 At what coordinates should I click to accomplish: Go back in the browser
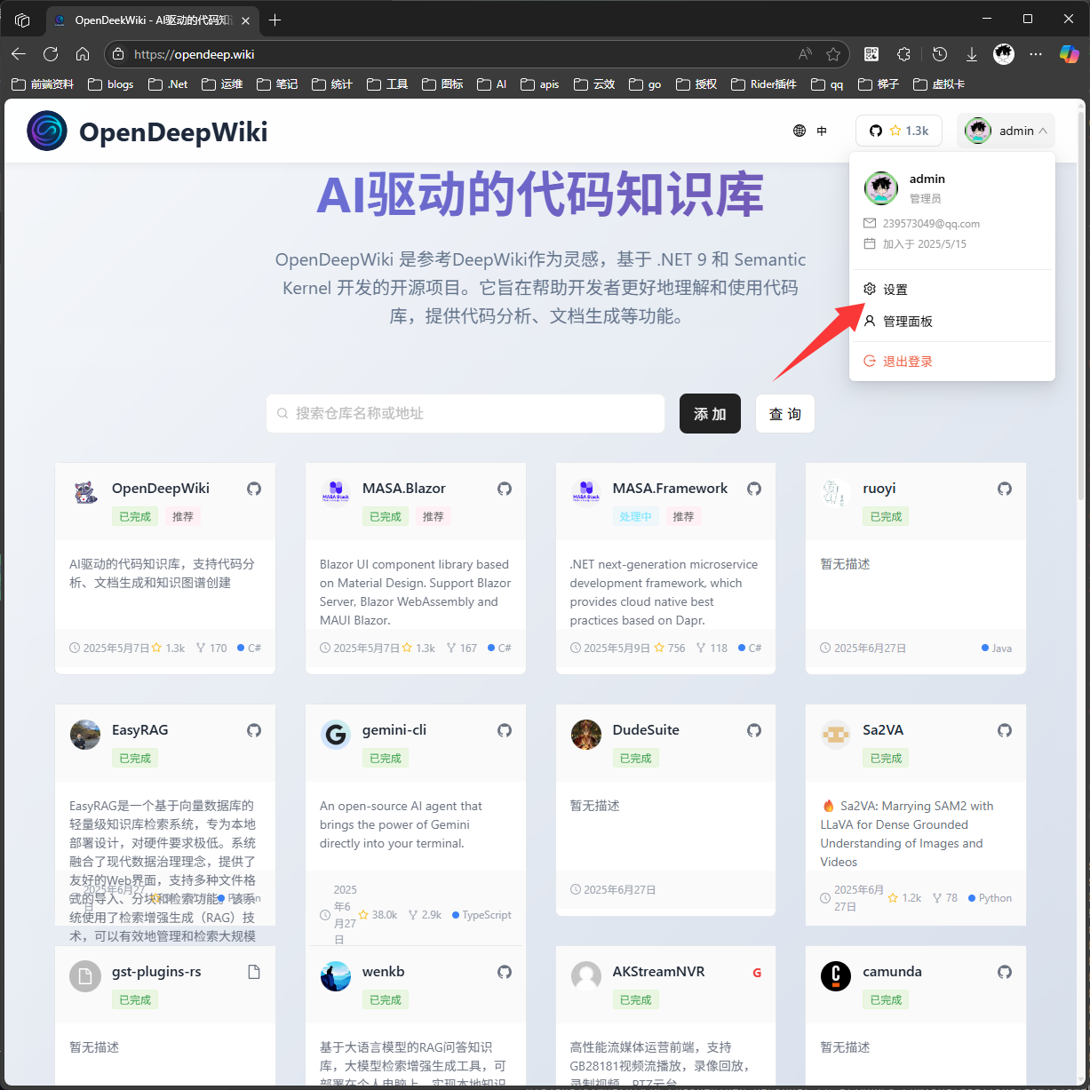tap(19, 54)
